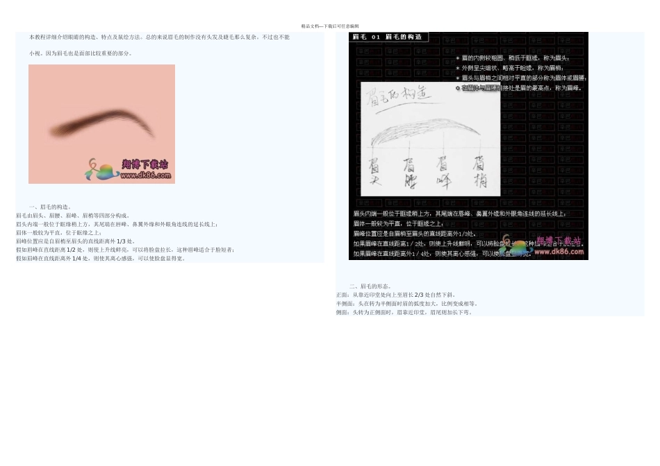660x466 pixels.
Task: Click the body line starting "眉头内端一般位于眶缘稍上方" below the pink image
Action: [x=117, y=225]
